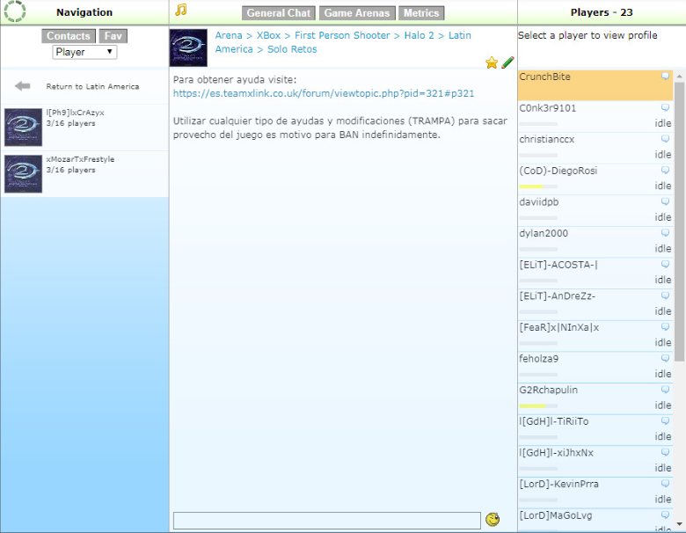The image size is (686, 533).
Task: Click the green circular loading logo
Action: click(15, 11)
